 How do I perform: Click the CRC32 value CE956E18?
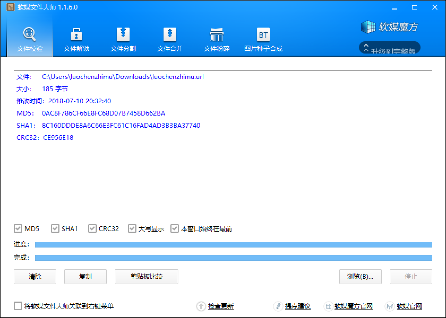(x=58, y=138)
